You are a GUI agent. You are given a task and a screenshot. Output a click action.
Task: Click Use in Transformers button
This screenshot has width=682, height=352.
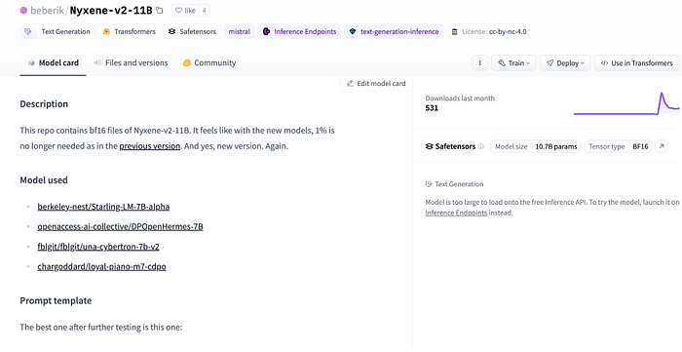637,63
